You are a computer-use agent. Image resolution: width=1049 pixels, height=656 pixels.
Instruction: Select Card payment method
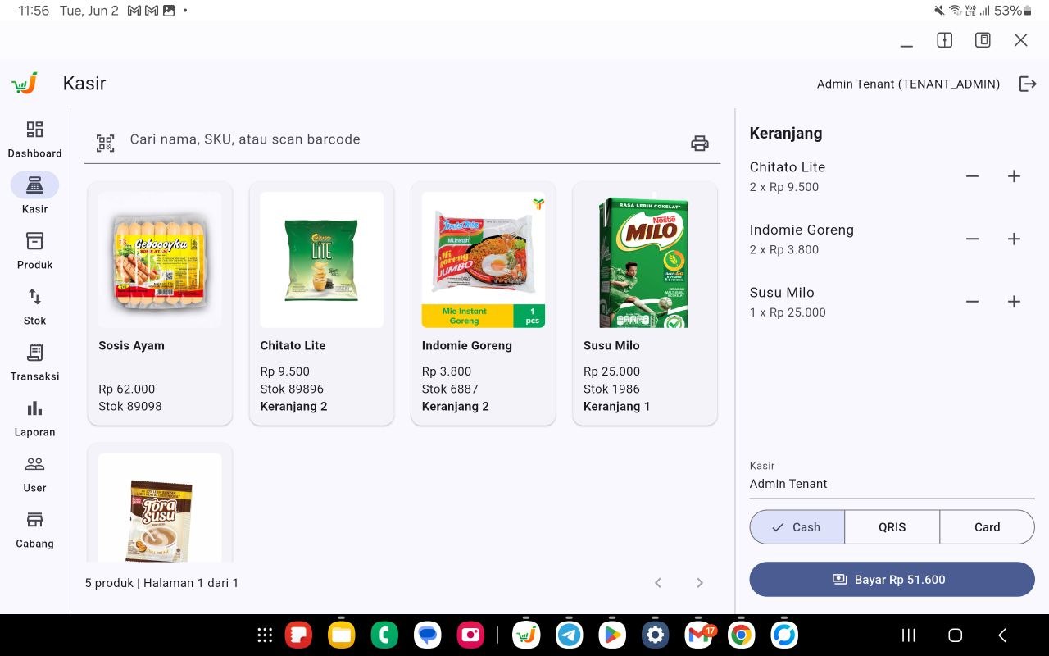(987, 527)
